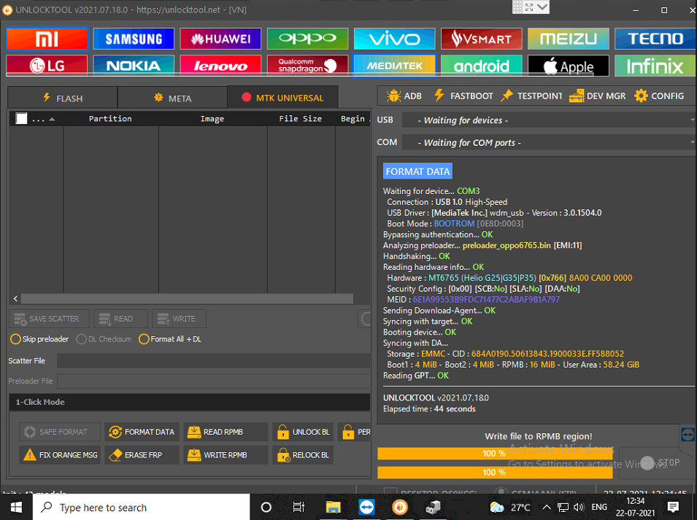Sort by the Image column header
The image size is (697, 520).
click(x=212, y=119)
